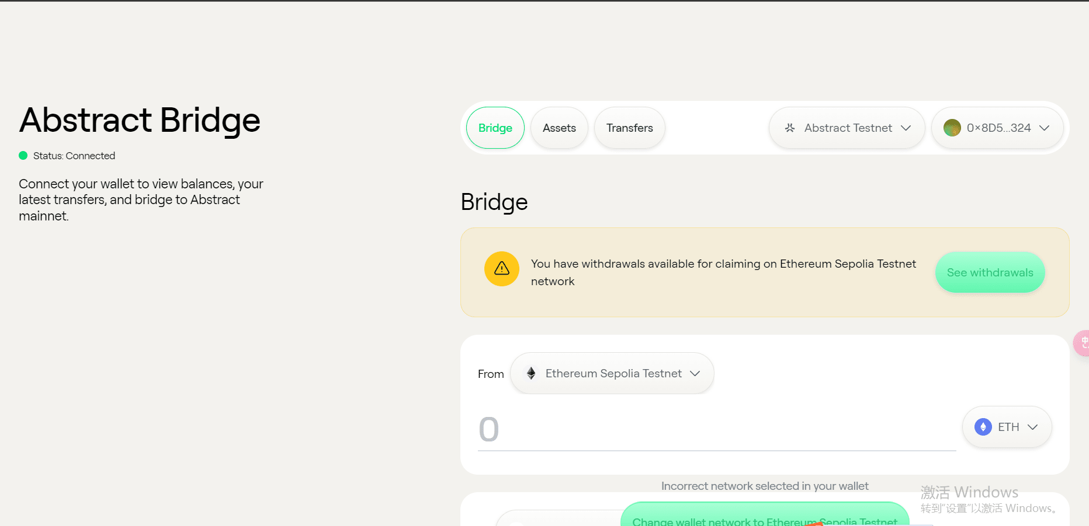Click the Abstract Testnet logo icon

790,128
